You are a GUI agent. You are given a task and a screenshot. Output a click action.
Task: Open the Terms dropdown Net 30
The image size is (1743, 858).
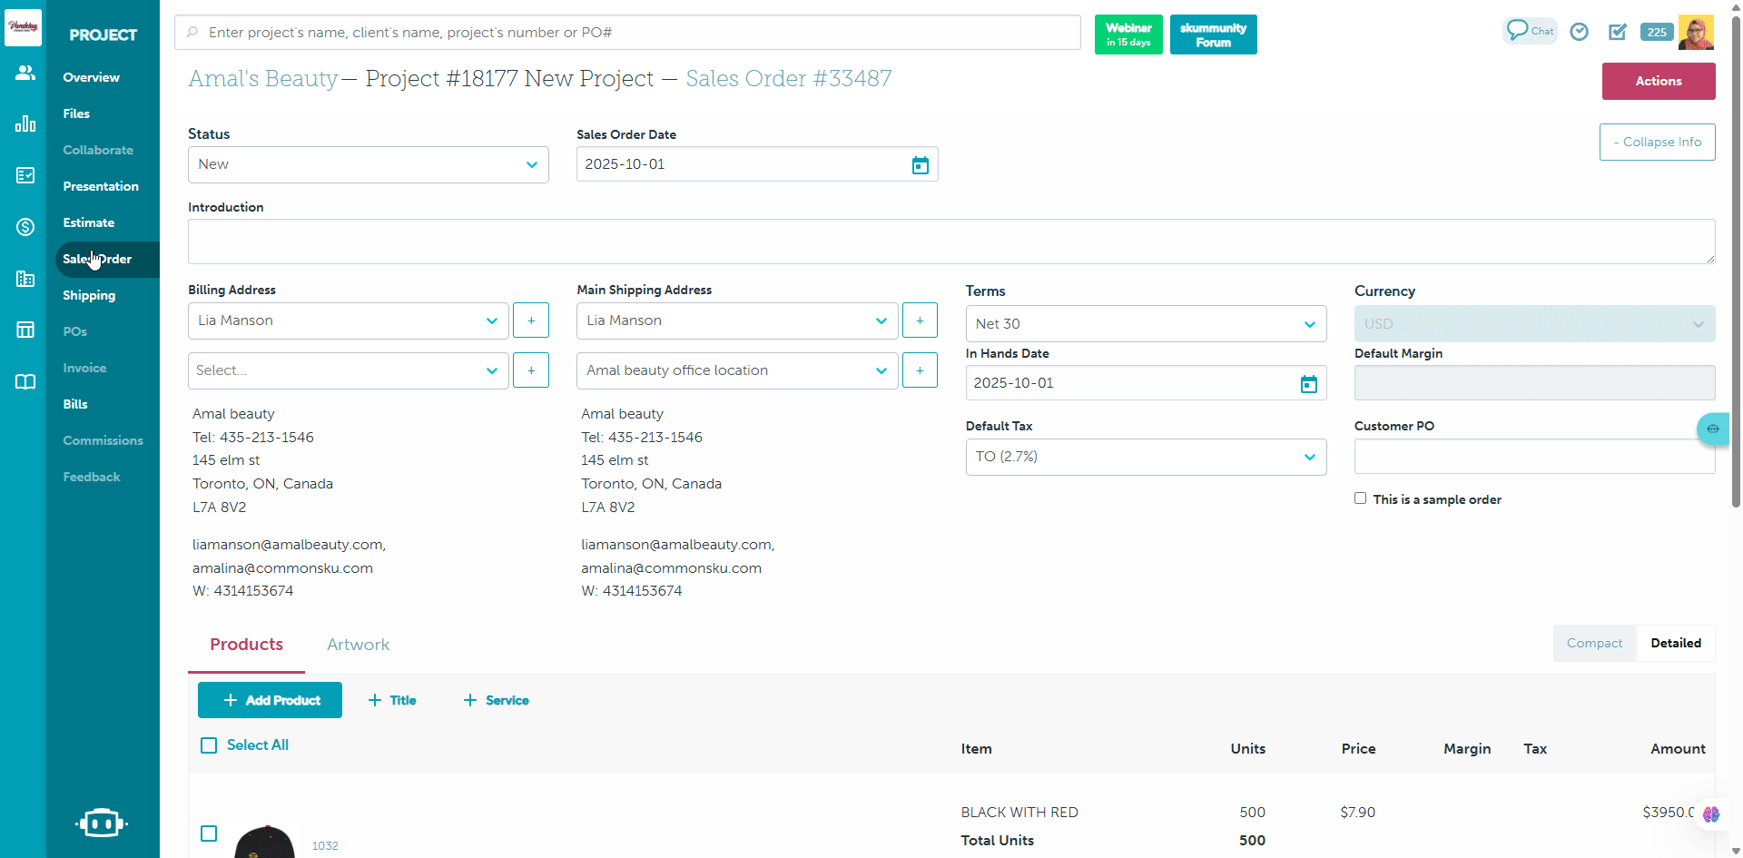(1145, 324)
